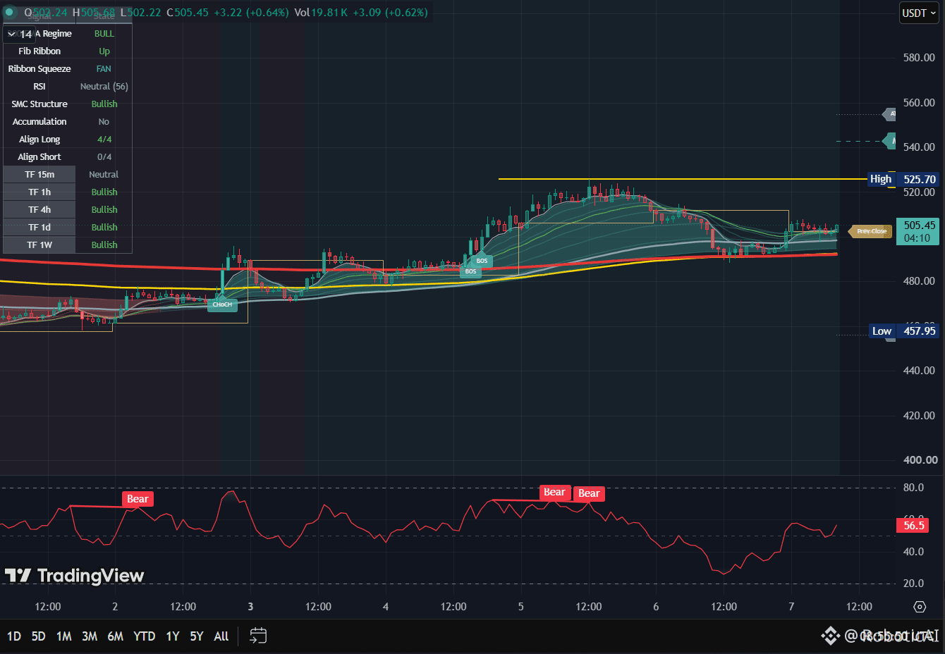
Task: Click the 80.0 RSI axis label
Action: click(x=913, y=488)
